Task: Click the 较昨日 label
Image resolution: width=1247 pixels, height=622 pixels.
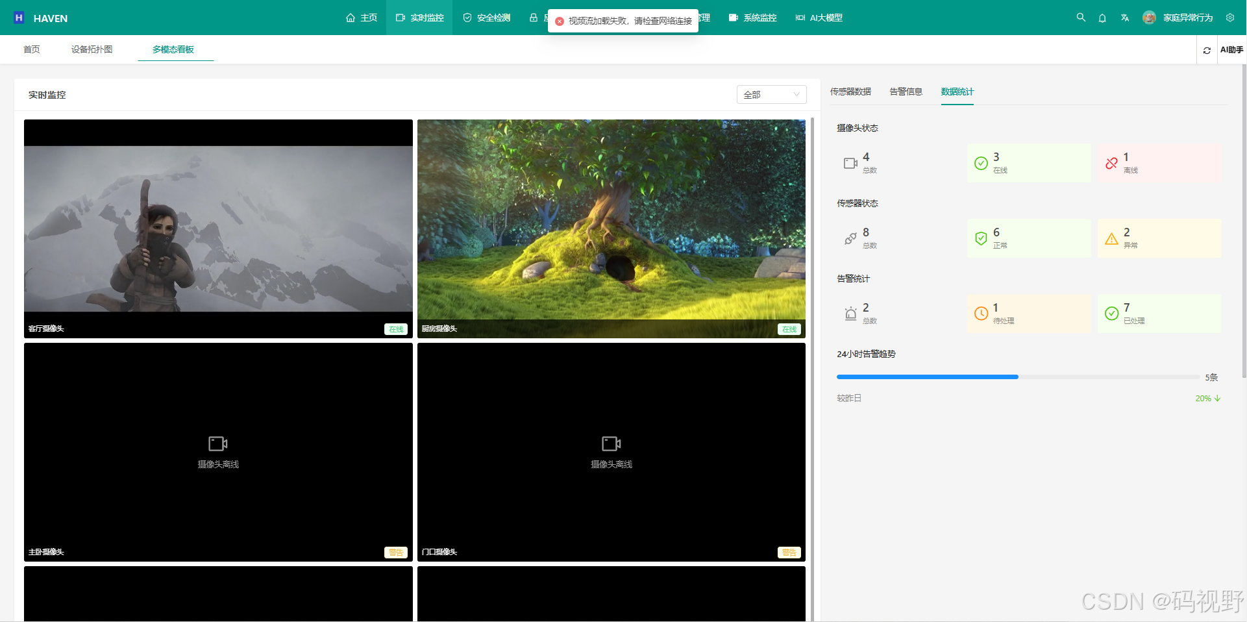Action: click(849, 398)
